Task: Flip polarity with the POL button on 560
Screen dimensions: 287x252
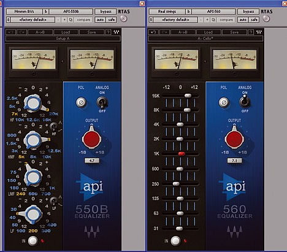Action: click(224, 102)
